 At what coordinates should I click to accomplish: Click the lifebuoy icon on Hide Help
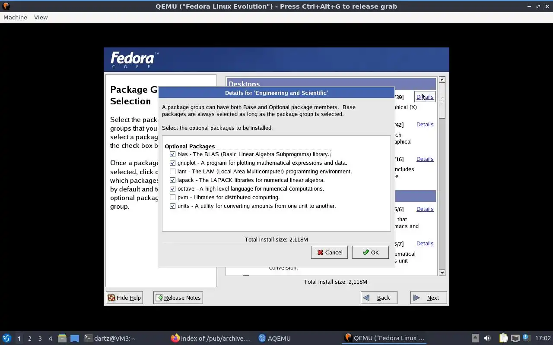click(111, 298)
